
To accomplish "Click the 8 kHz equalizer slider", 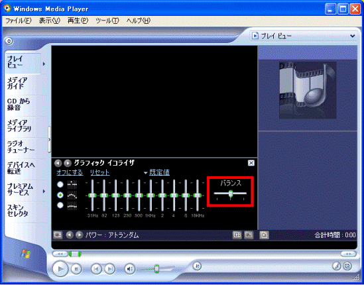I will pyautogui.click(x=186, y=196).
